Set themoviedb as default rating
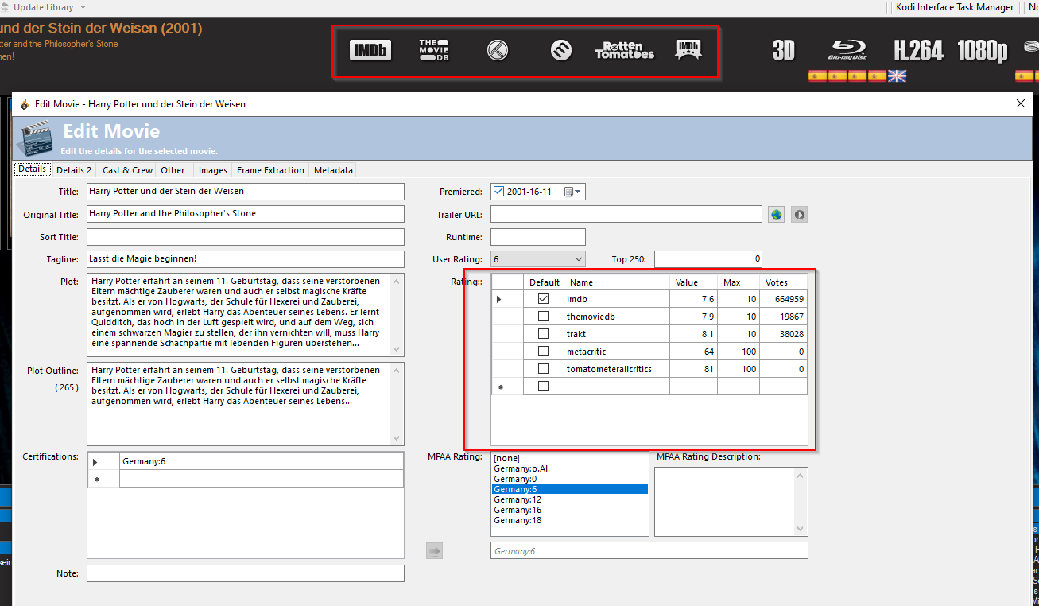The image size is (1039, 606). [x=543, y=317]
